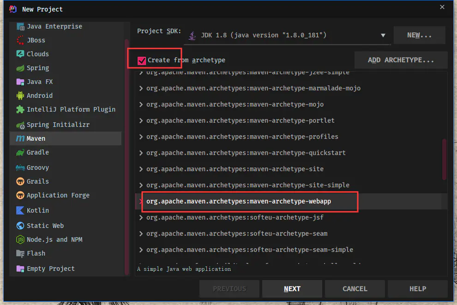Click the Android robot icon

click(x=20, y=96)
